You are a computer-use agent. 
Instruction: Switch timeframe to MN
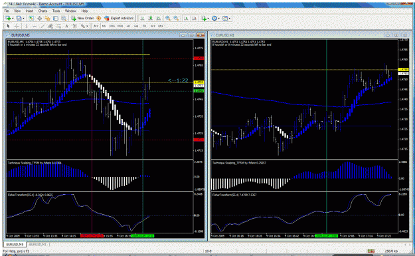161,26
